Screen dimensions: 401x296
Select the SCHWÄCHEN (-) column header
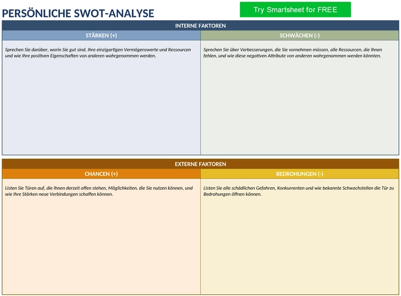click(300, 35)
